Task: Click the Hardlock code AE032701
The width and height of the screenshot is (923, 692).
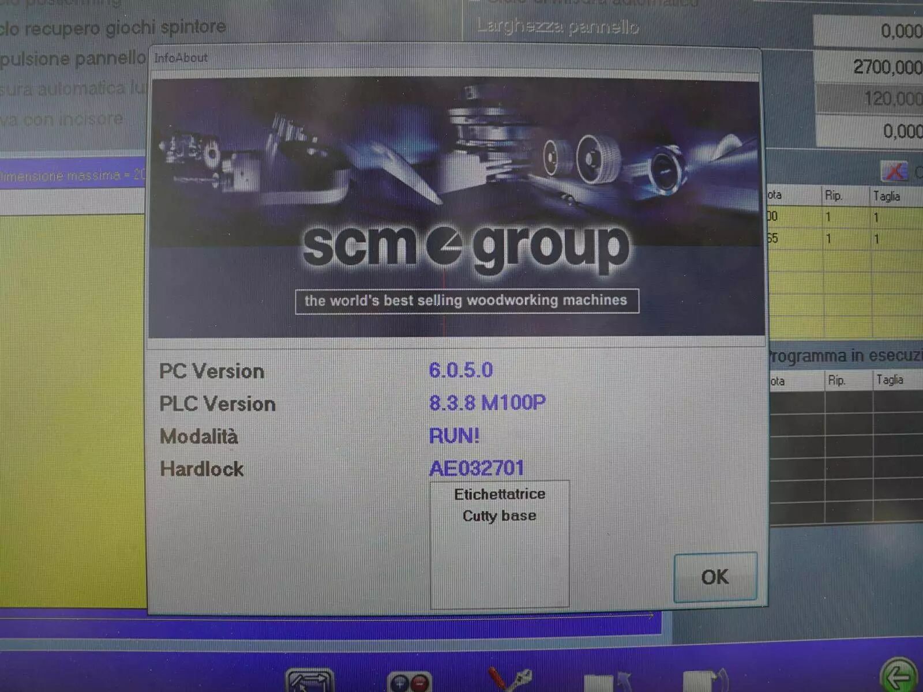Action: coord(477,468)
